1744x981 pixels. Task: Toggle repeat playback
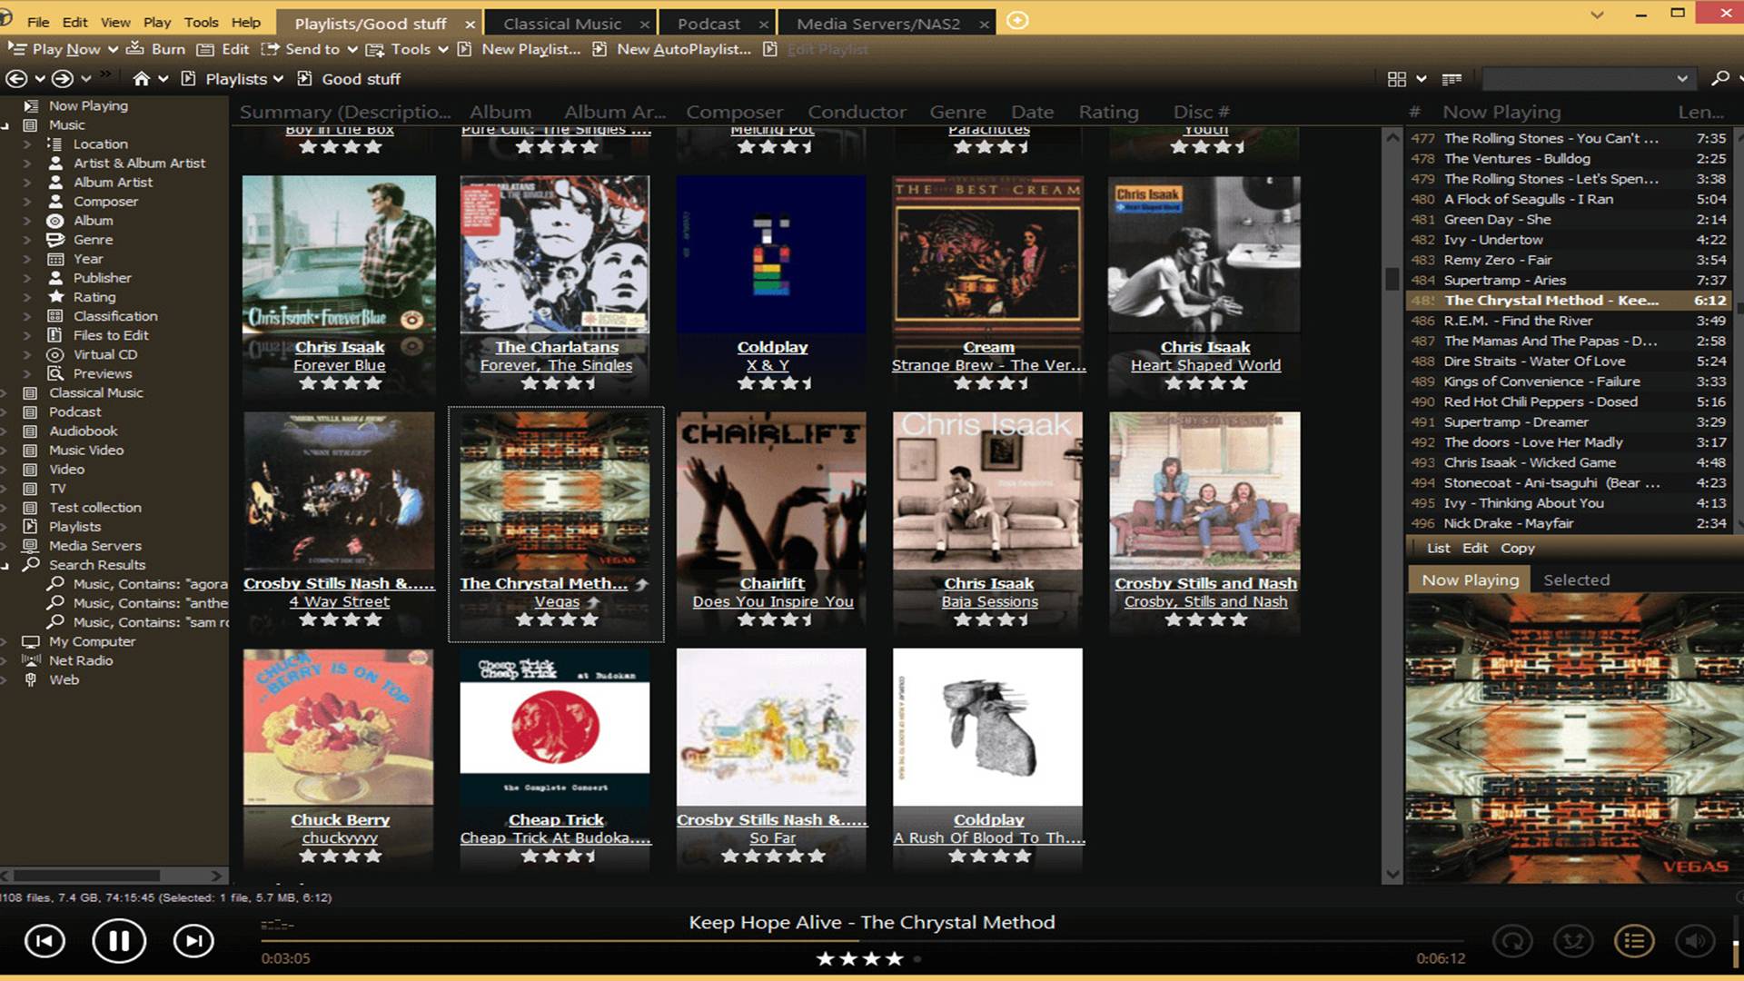click(x=1513, y=941)
